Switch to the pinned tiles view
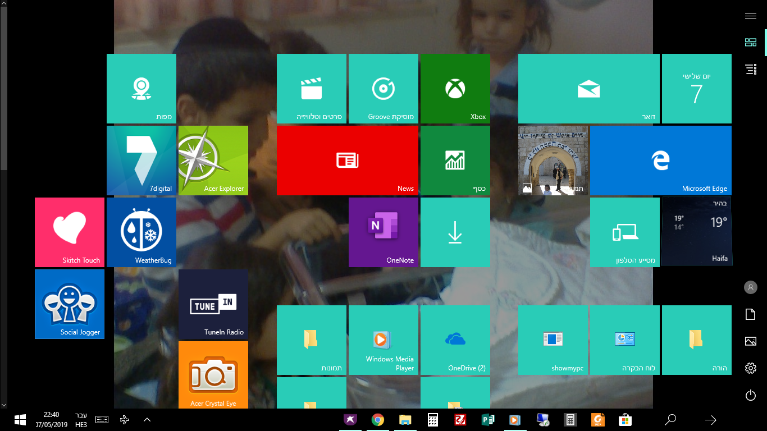The image size is (767, 431). pyautogui.click(x=751, y=43)
